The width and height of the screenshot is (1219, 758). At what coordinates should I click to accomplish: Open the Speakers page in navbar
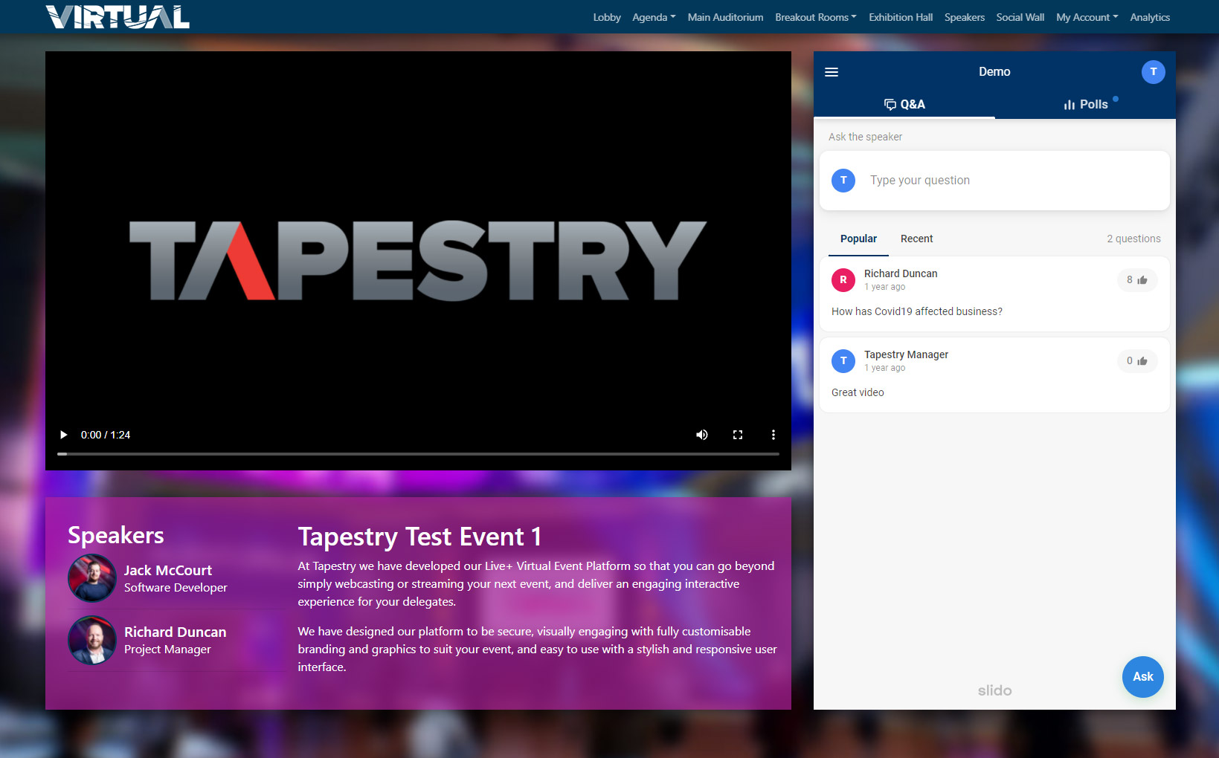(x=965, y=17)
